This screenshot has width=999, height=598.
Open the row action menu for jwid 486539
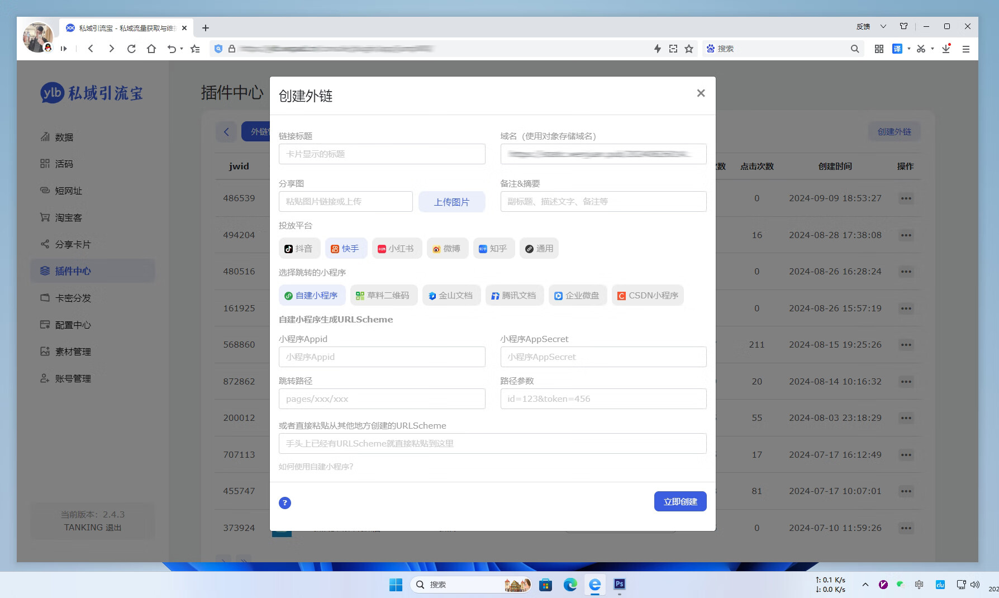point(906,198)
